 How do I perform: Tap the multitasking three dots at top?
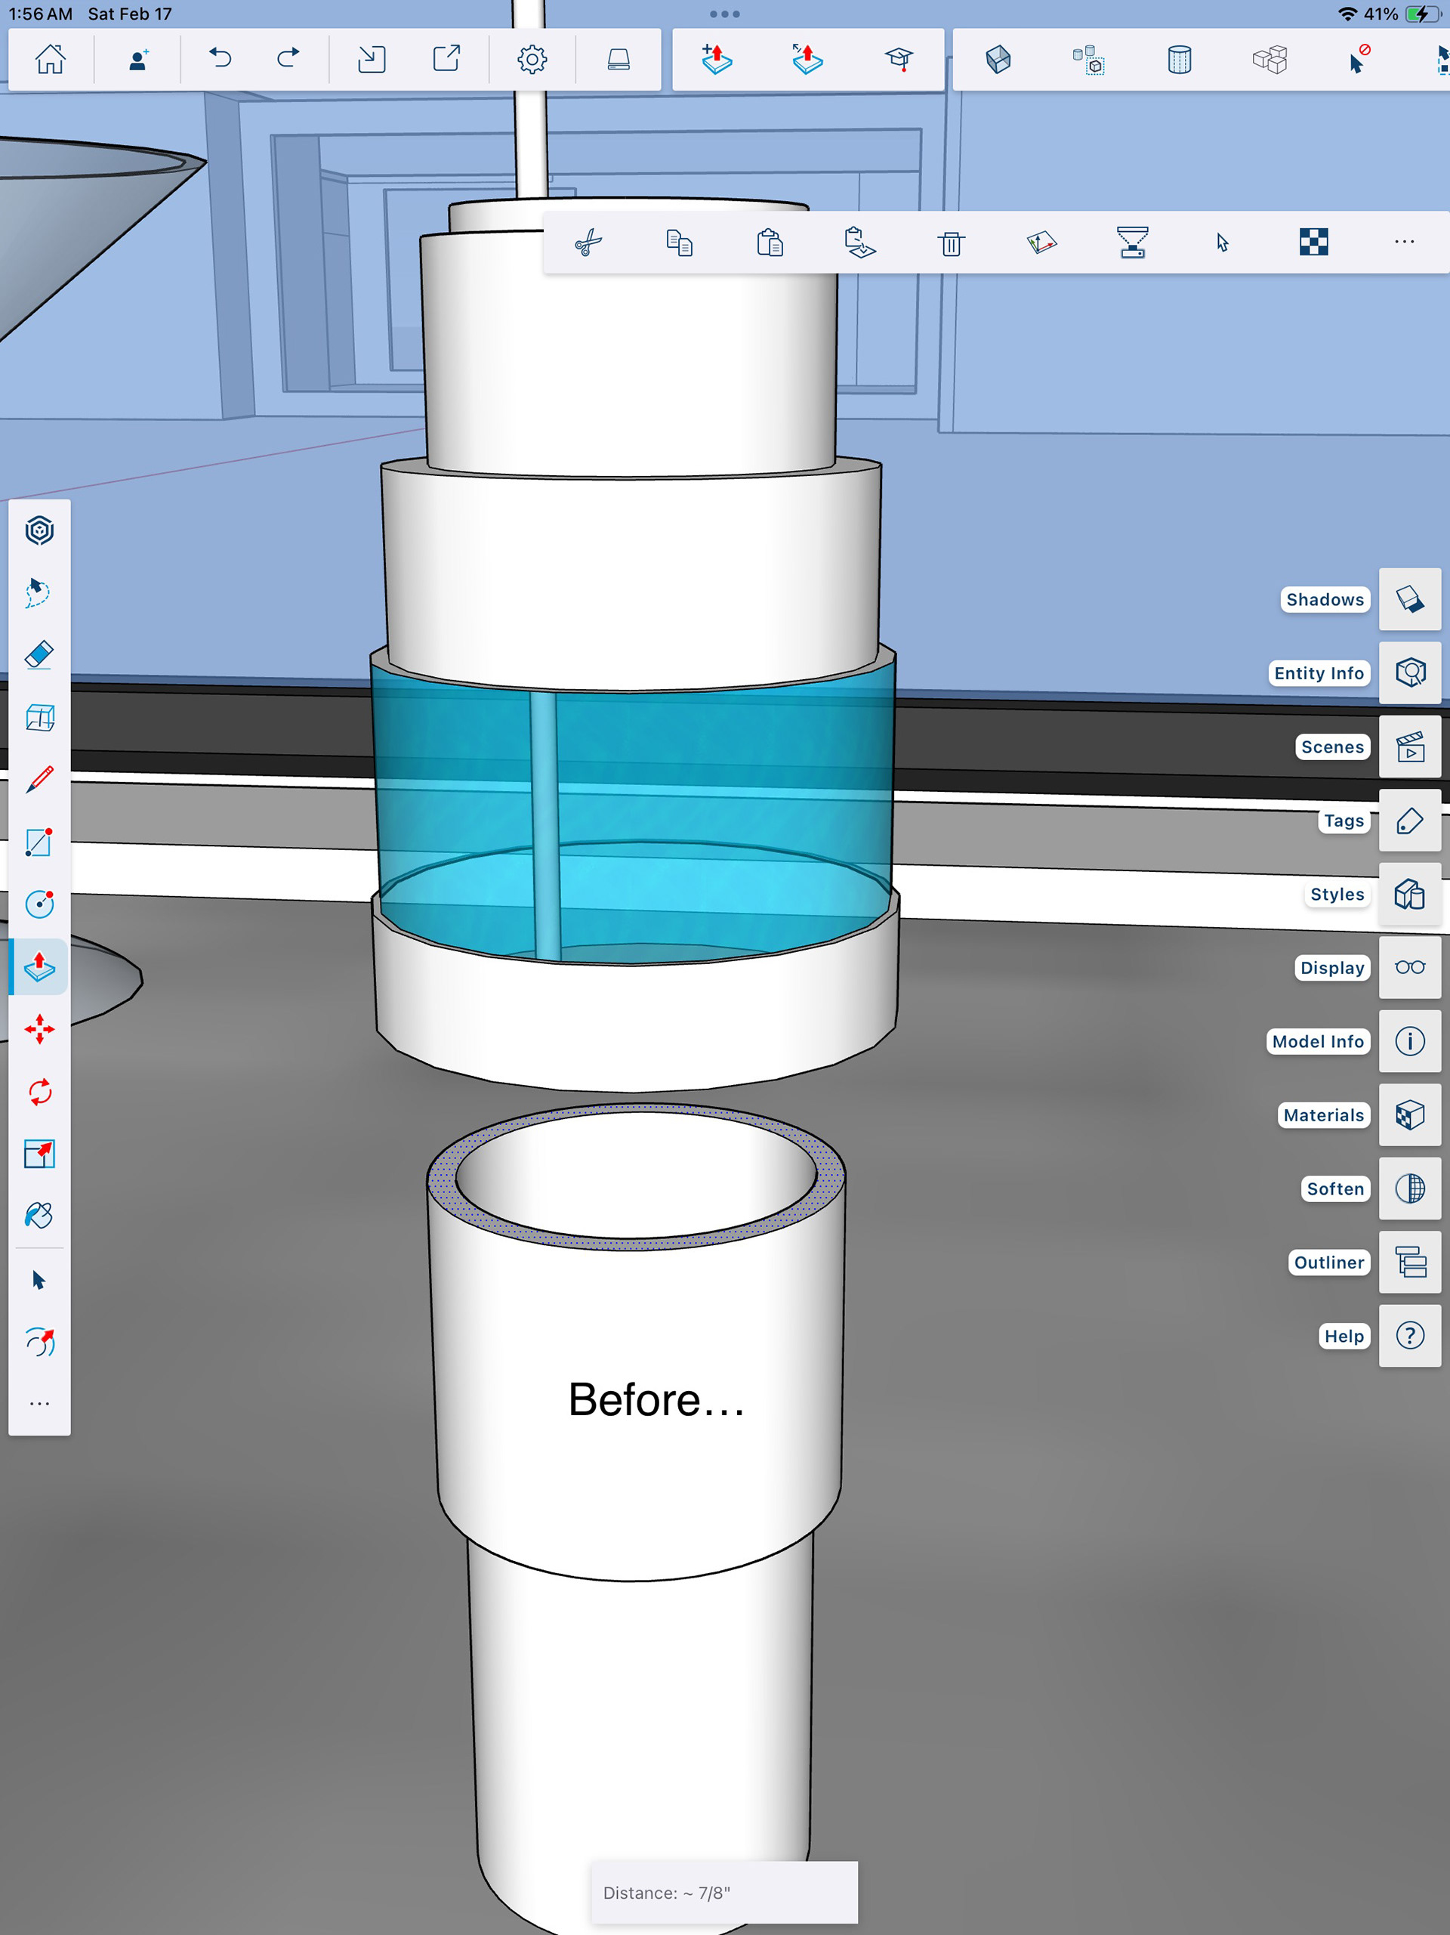click(724, 14)
